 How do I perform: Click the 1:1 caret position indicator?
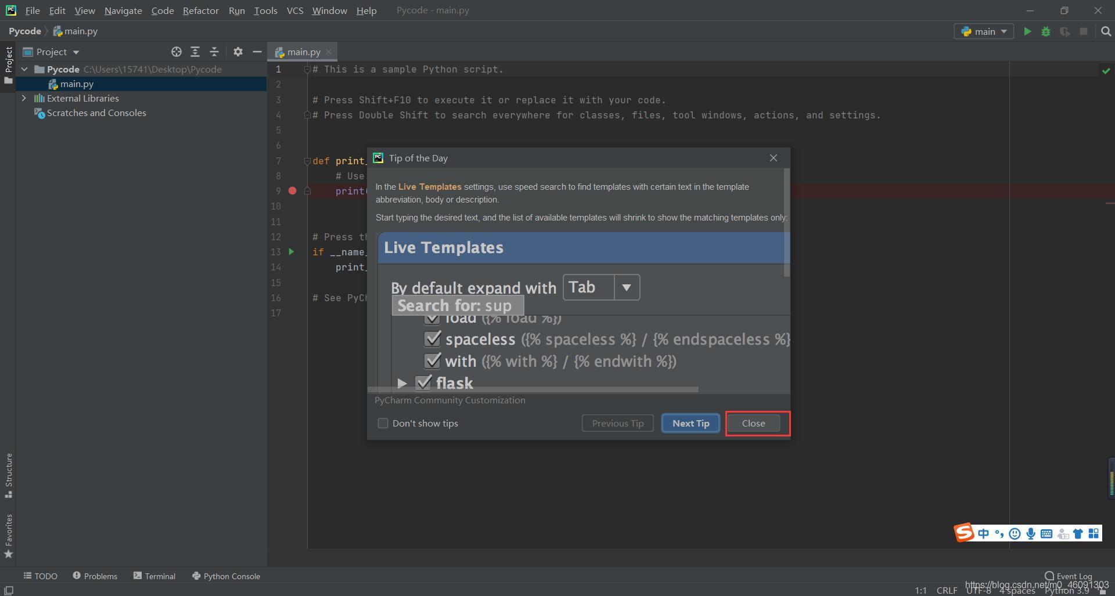pos(920,590)
